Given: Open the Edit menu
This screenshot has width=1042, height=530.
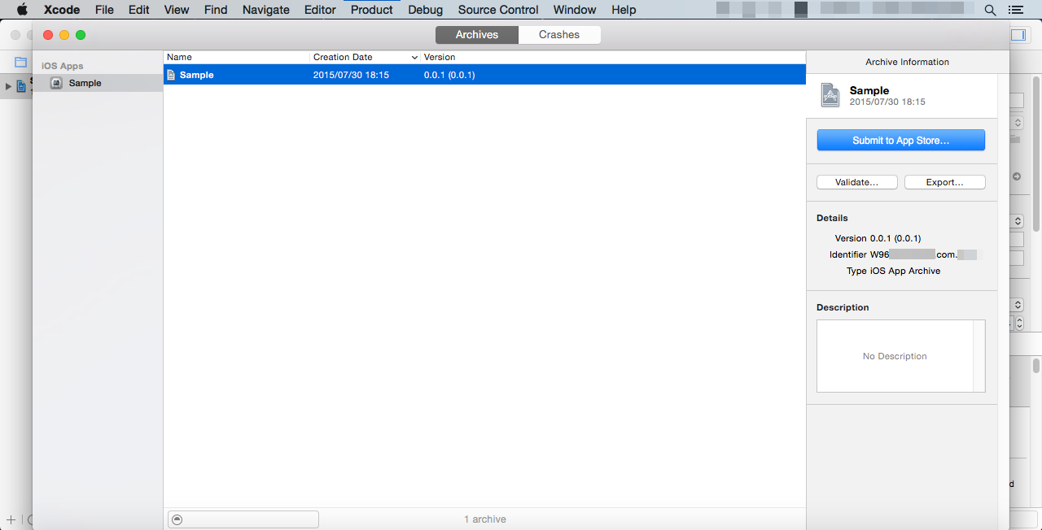Looking at the screenshot, I should [139, 10].
